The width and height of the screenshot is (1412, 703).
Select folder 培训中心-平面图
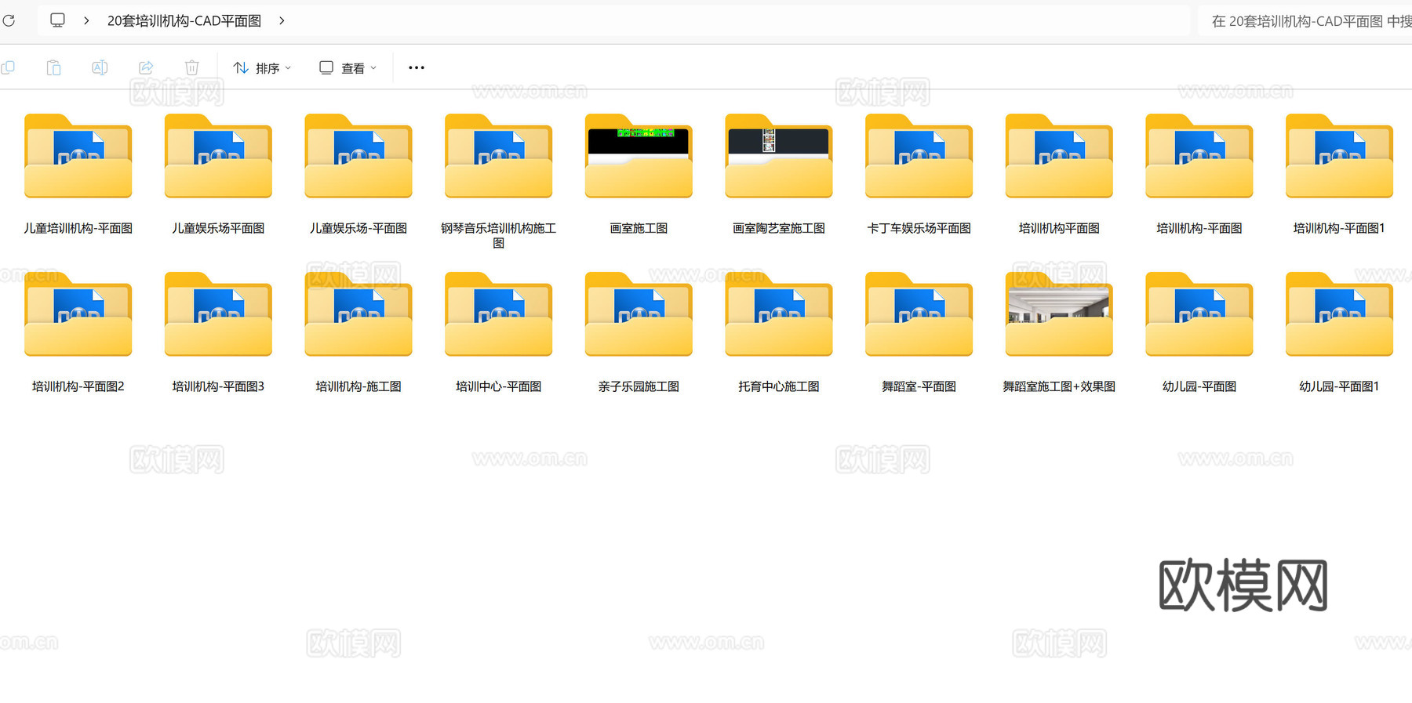tap(498, 332)
